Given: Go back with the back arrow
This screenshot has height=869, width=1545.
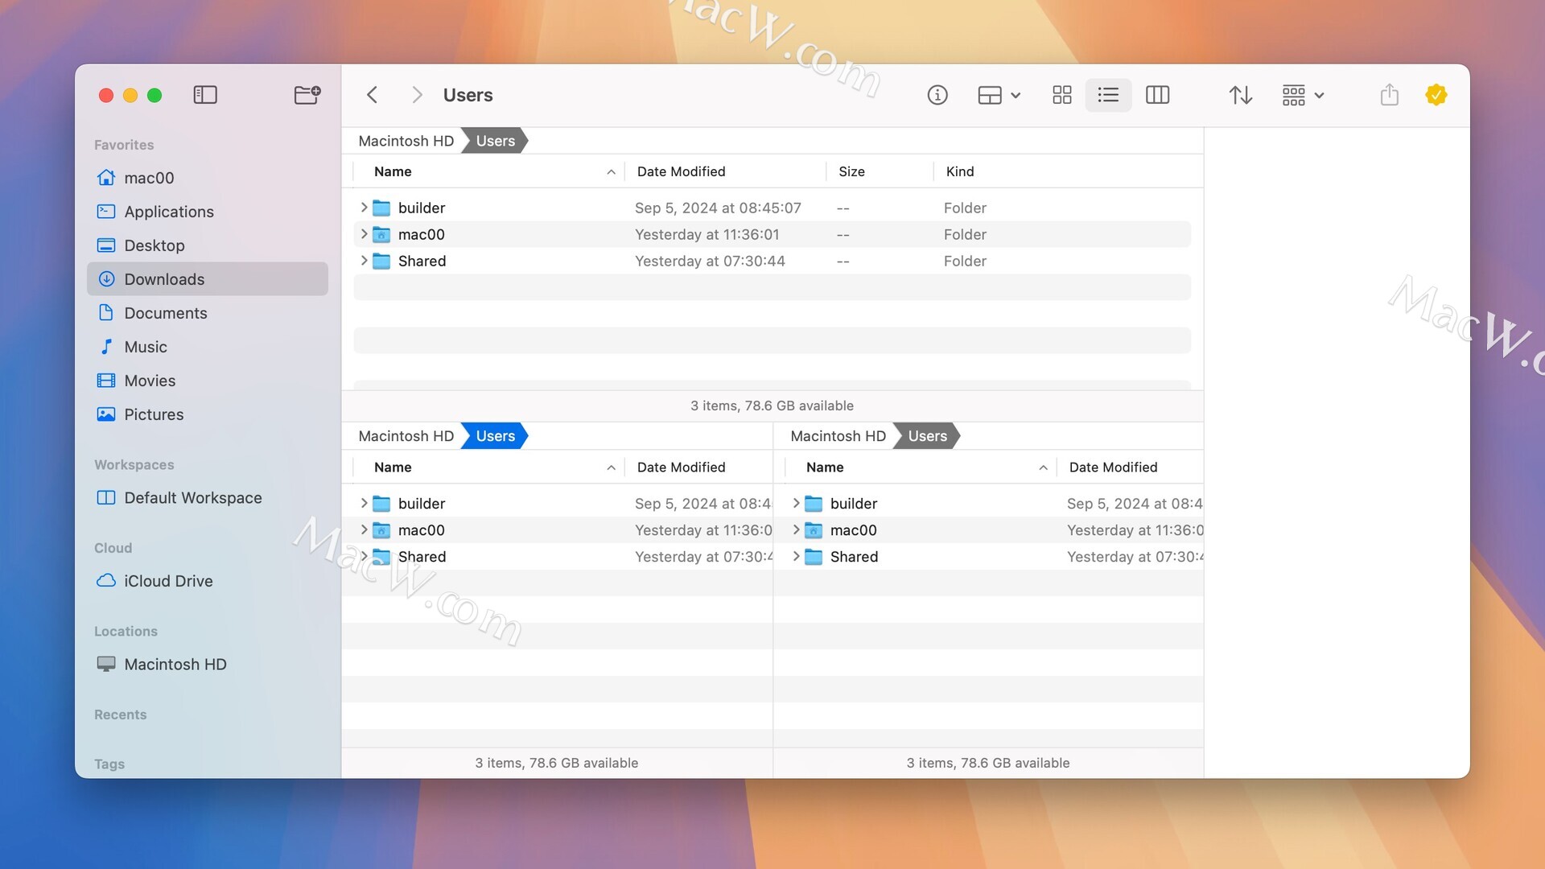Looking at the screenshot, I should click(372, 95).
